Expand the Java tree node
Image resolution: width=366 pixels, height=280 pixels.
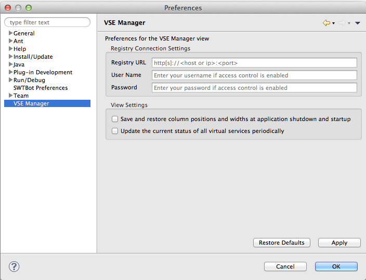click(x=10, y=64)
